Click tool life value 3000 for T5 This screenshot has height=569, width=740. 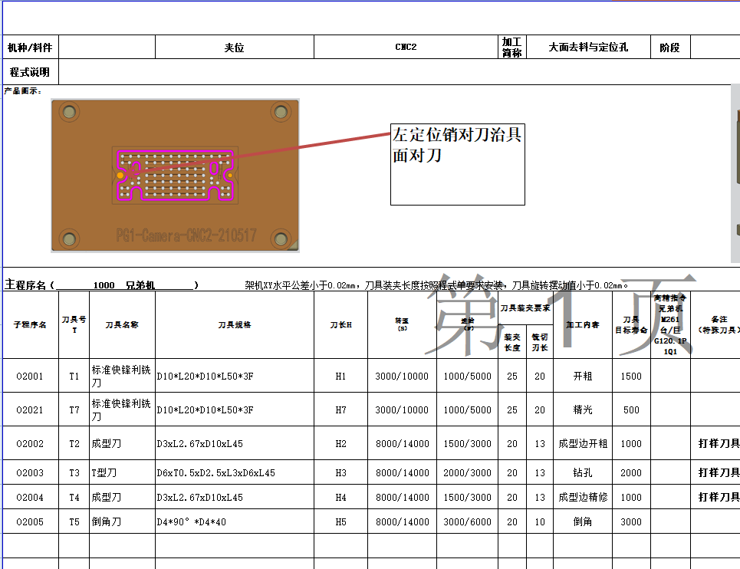[631, 521]
